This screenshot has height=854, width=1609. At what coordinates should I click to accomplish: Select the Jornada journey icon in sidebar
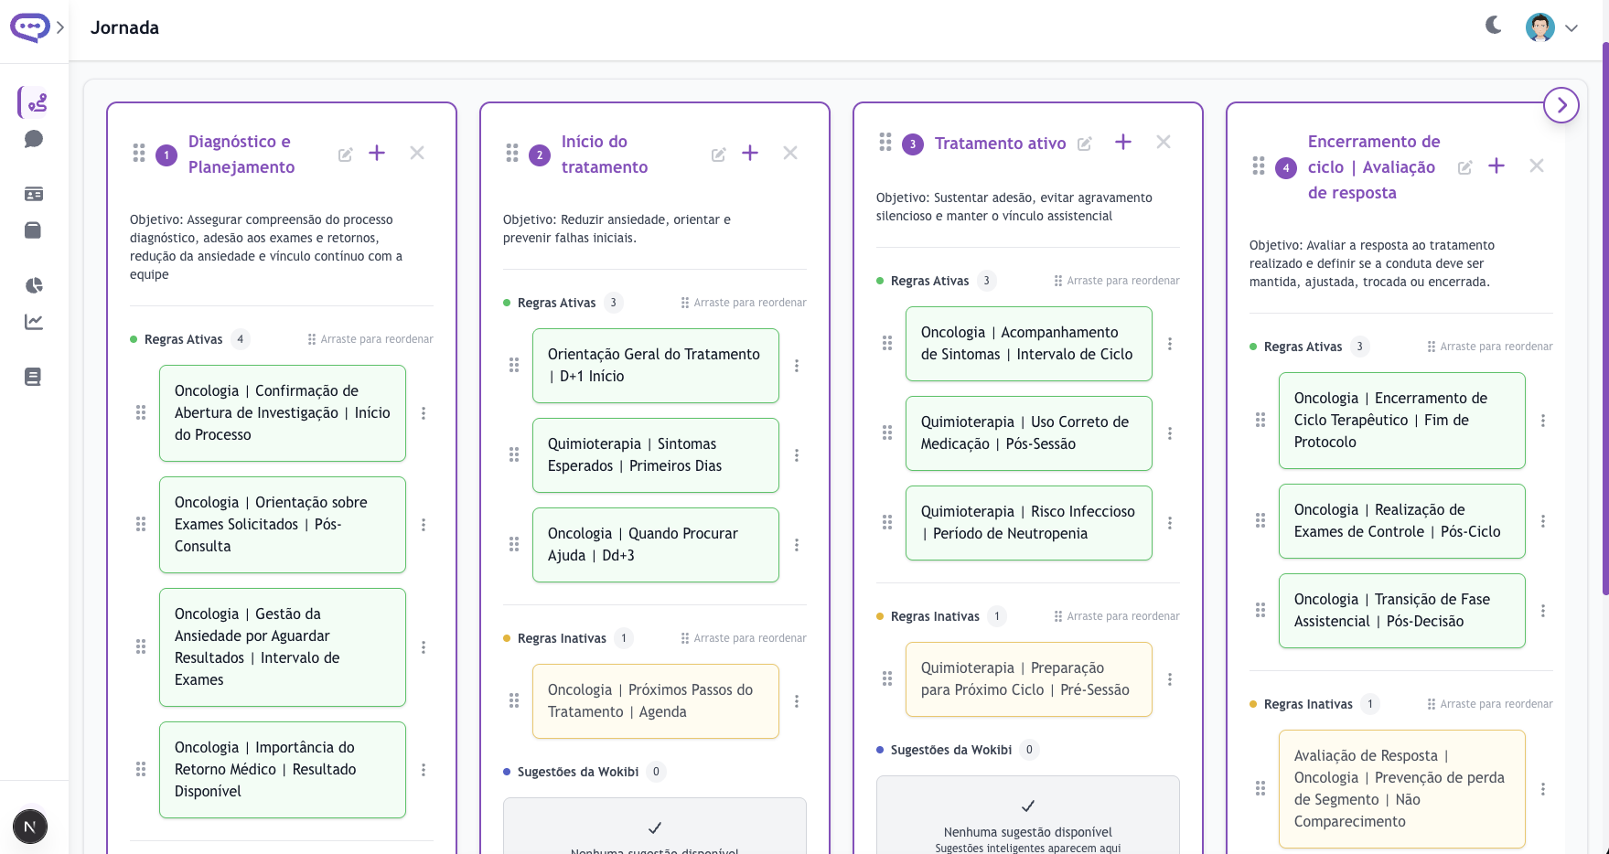pos(36,102)
